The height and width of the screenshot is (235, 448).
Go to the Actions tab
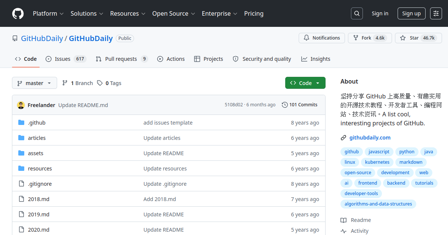point(171,59)
